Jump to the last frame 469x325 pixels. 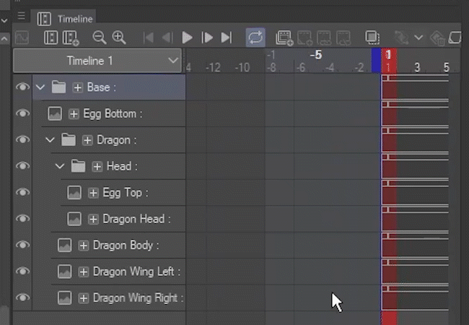(227, 38)
